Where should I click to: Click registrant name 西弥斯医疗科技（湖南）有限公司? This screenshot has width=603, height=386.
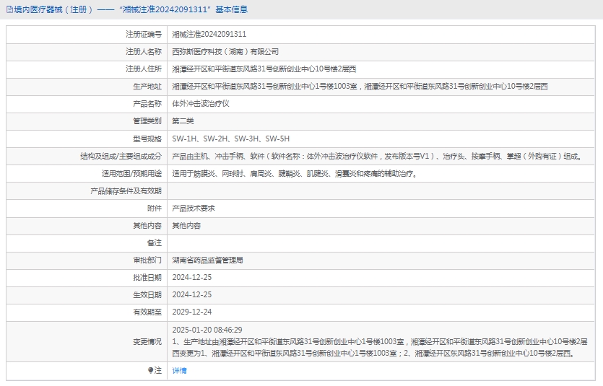coord(225,51)
